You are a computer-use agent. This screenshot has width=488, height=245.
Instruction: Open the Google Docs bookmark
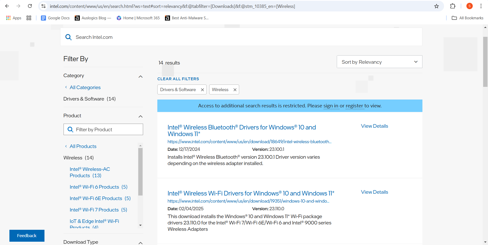click(55, 18)
